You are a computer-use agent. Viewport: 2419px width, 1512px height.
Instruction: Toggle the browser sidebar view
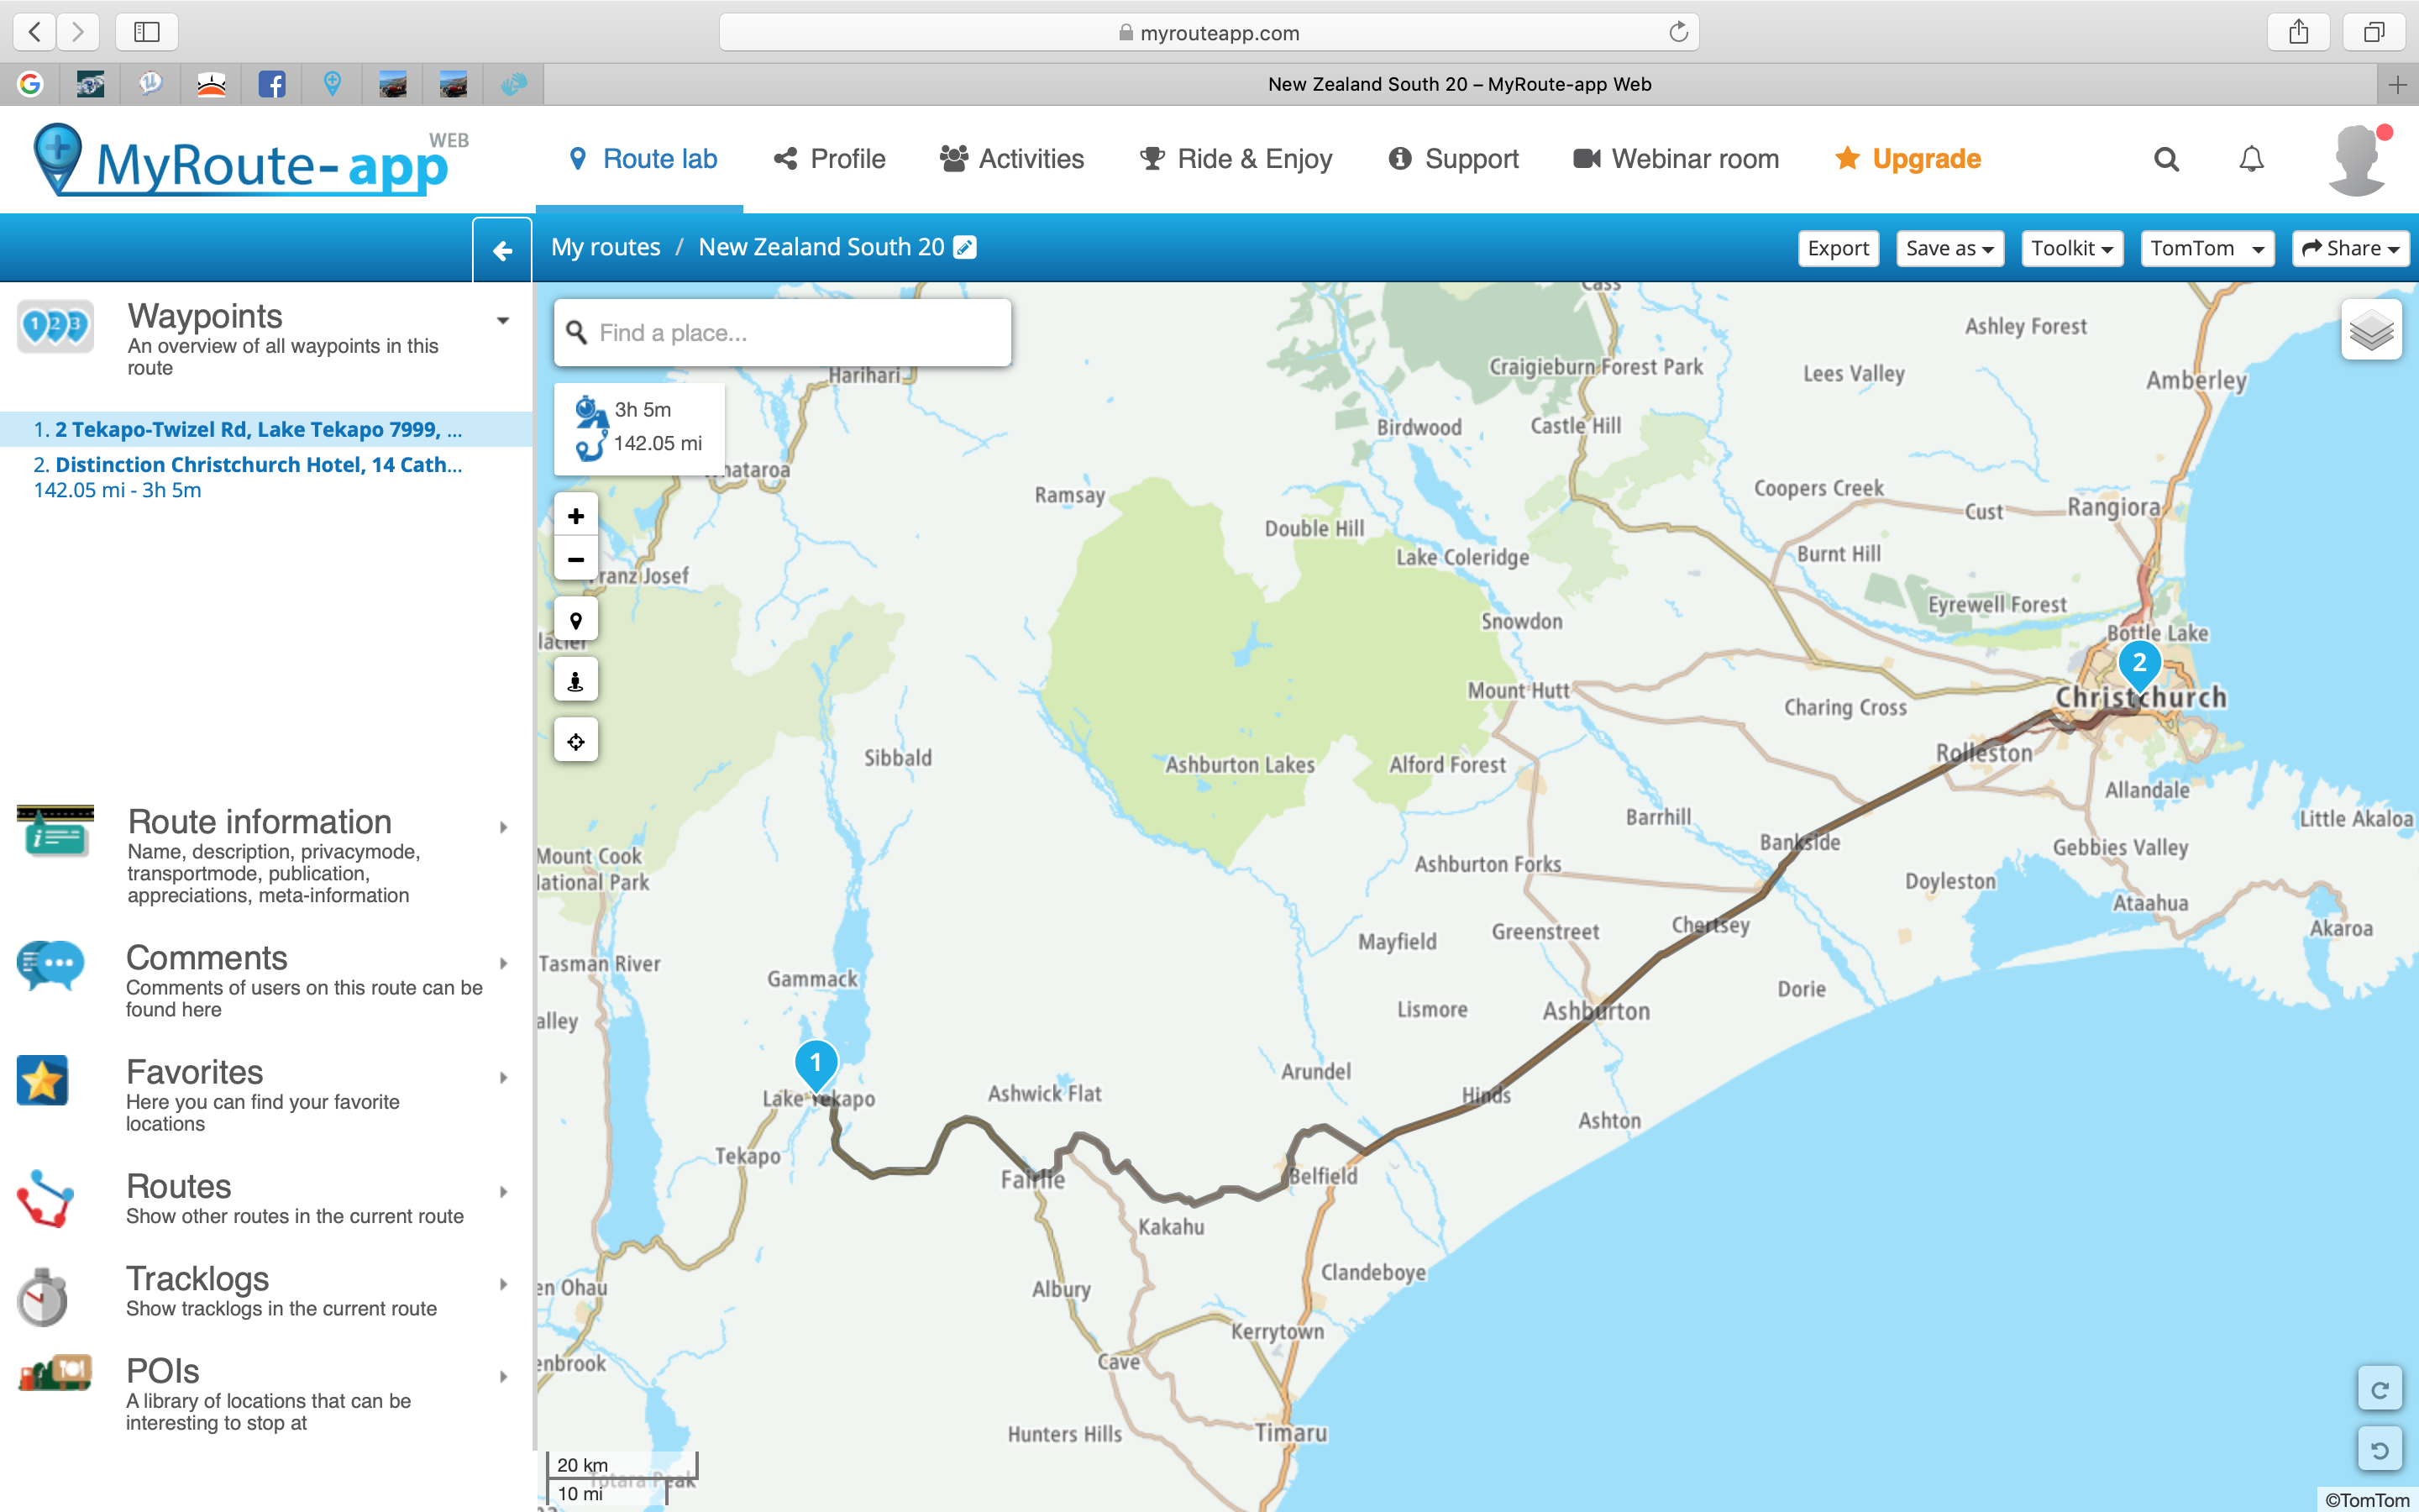coord(147,32)
